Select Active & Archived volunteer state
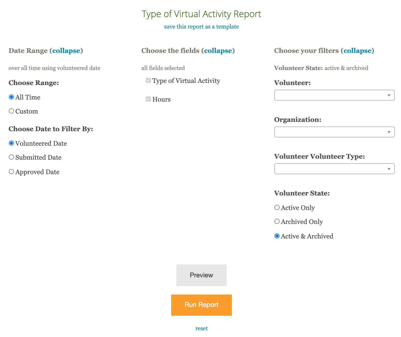The width and height of the screenshot is (401, 337). [277, 236]
